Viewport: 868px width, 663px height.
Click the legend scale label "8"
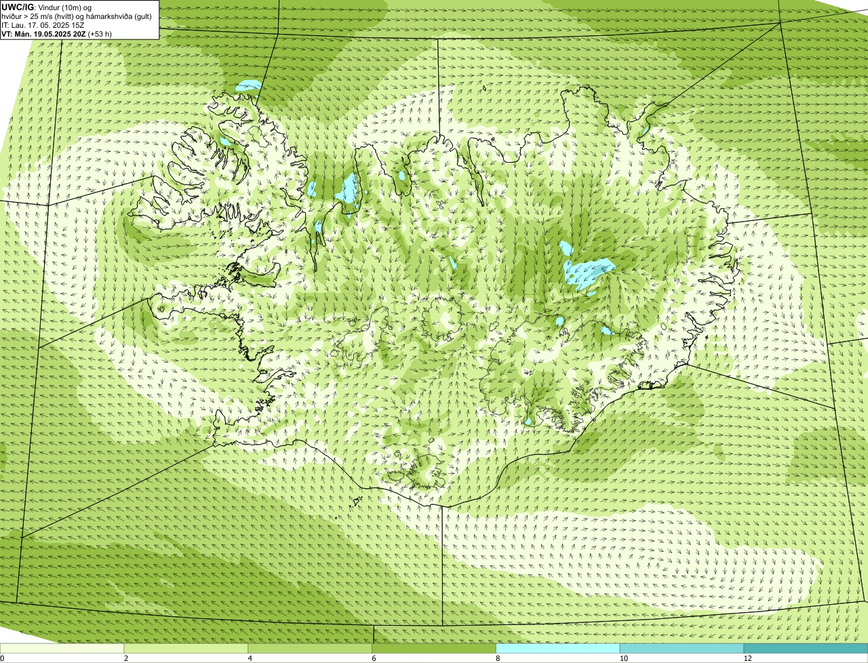click(498, 658)
